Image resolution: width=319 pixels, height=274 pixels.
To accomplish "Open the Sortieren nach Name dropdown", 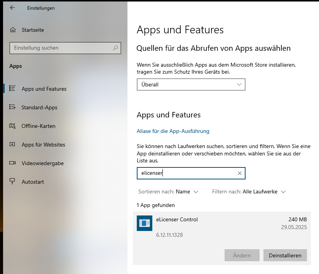I will pos(168,191).
